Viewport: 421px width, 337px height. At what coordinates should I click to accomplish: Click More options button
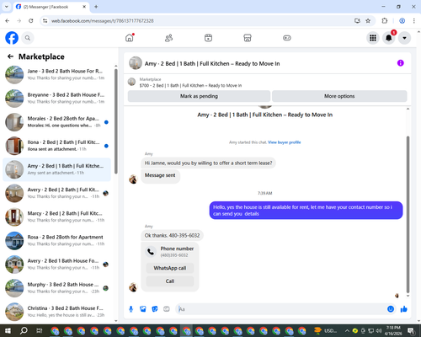pos(339,96)
